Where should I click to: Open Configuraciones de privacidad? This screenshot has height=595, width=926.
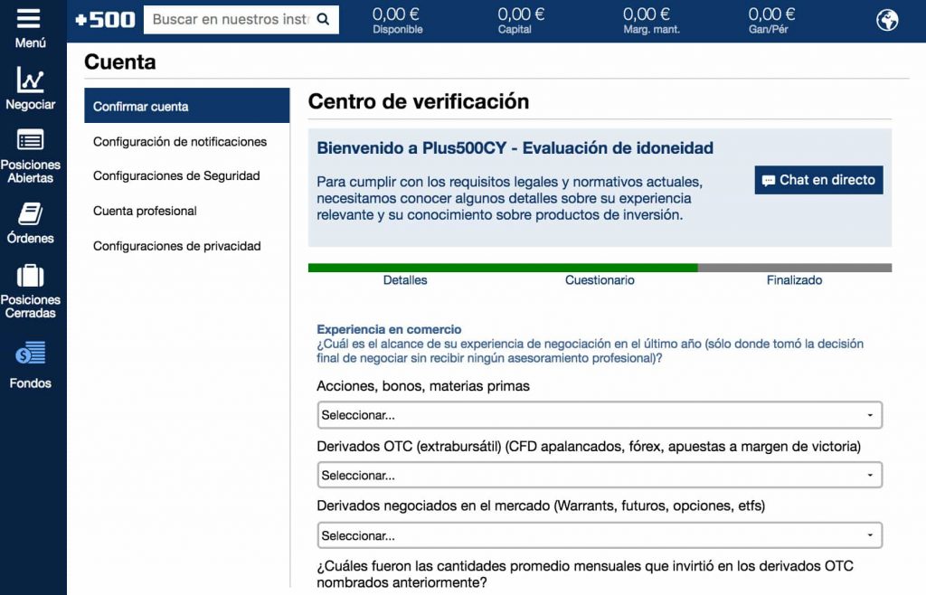click(x=176, y=245)
